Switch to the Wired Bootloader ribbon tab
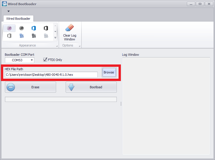 pos(18,19)
